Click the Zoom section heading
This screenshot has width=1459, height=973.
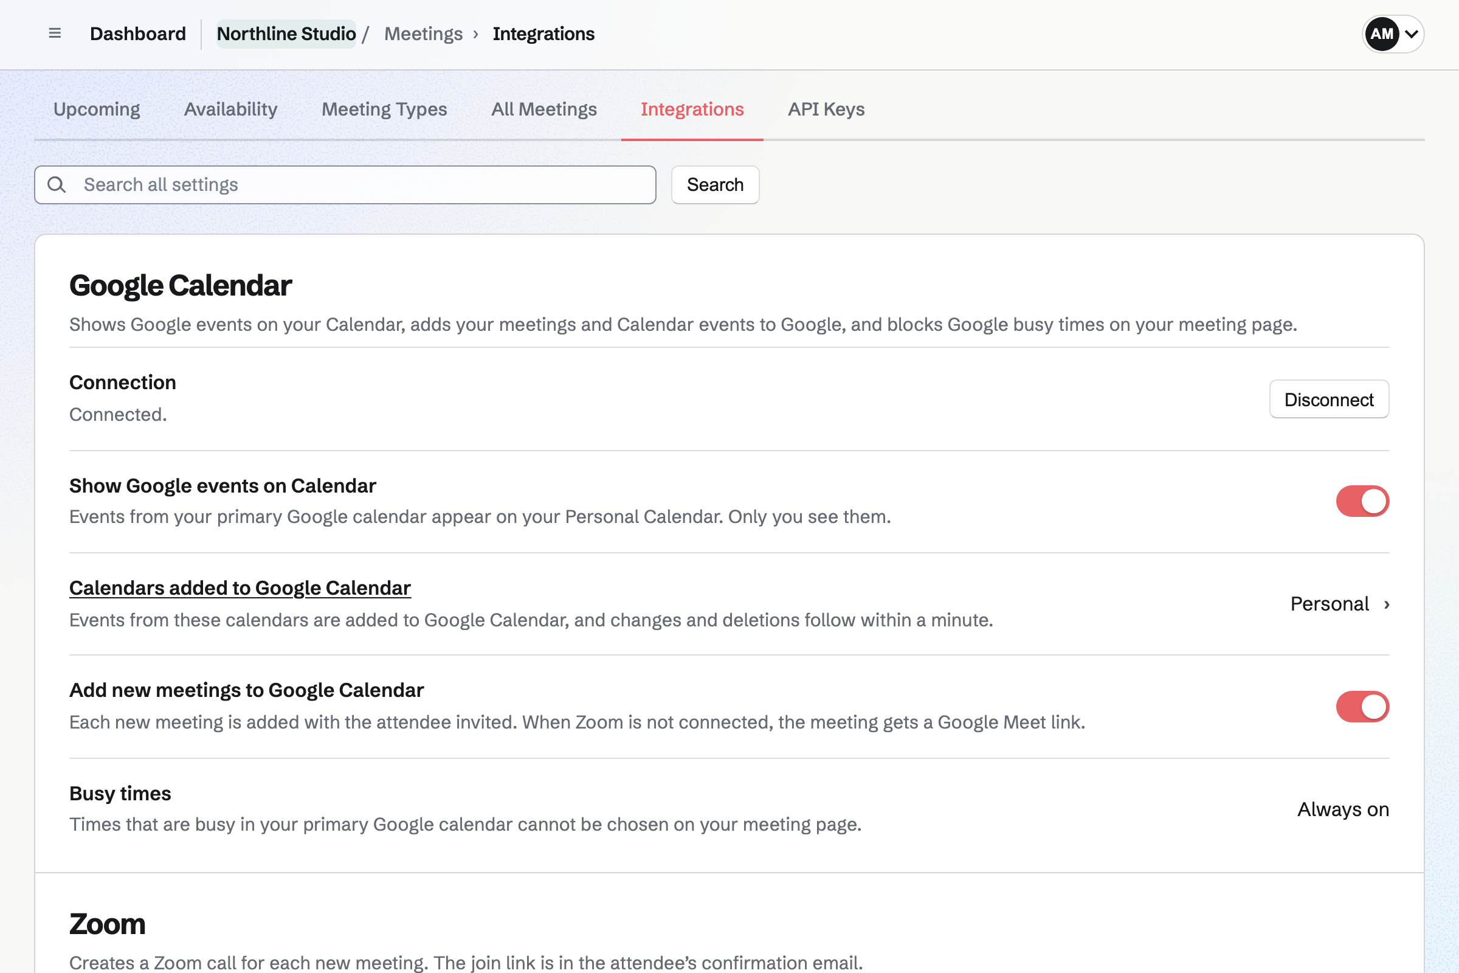(x=108, y=924)
